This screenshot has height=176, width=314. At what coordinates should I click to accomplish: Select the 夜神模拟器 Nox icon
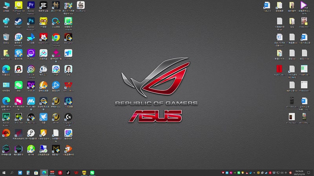tap(6, 150)
